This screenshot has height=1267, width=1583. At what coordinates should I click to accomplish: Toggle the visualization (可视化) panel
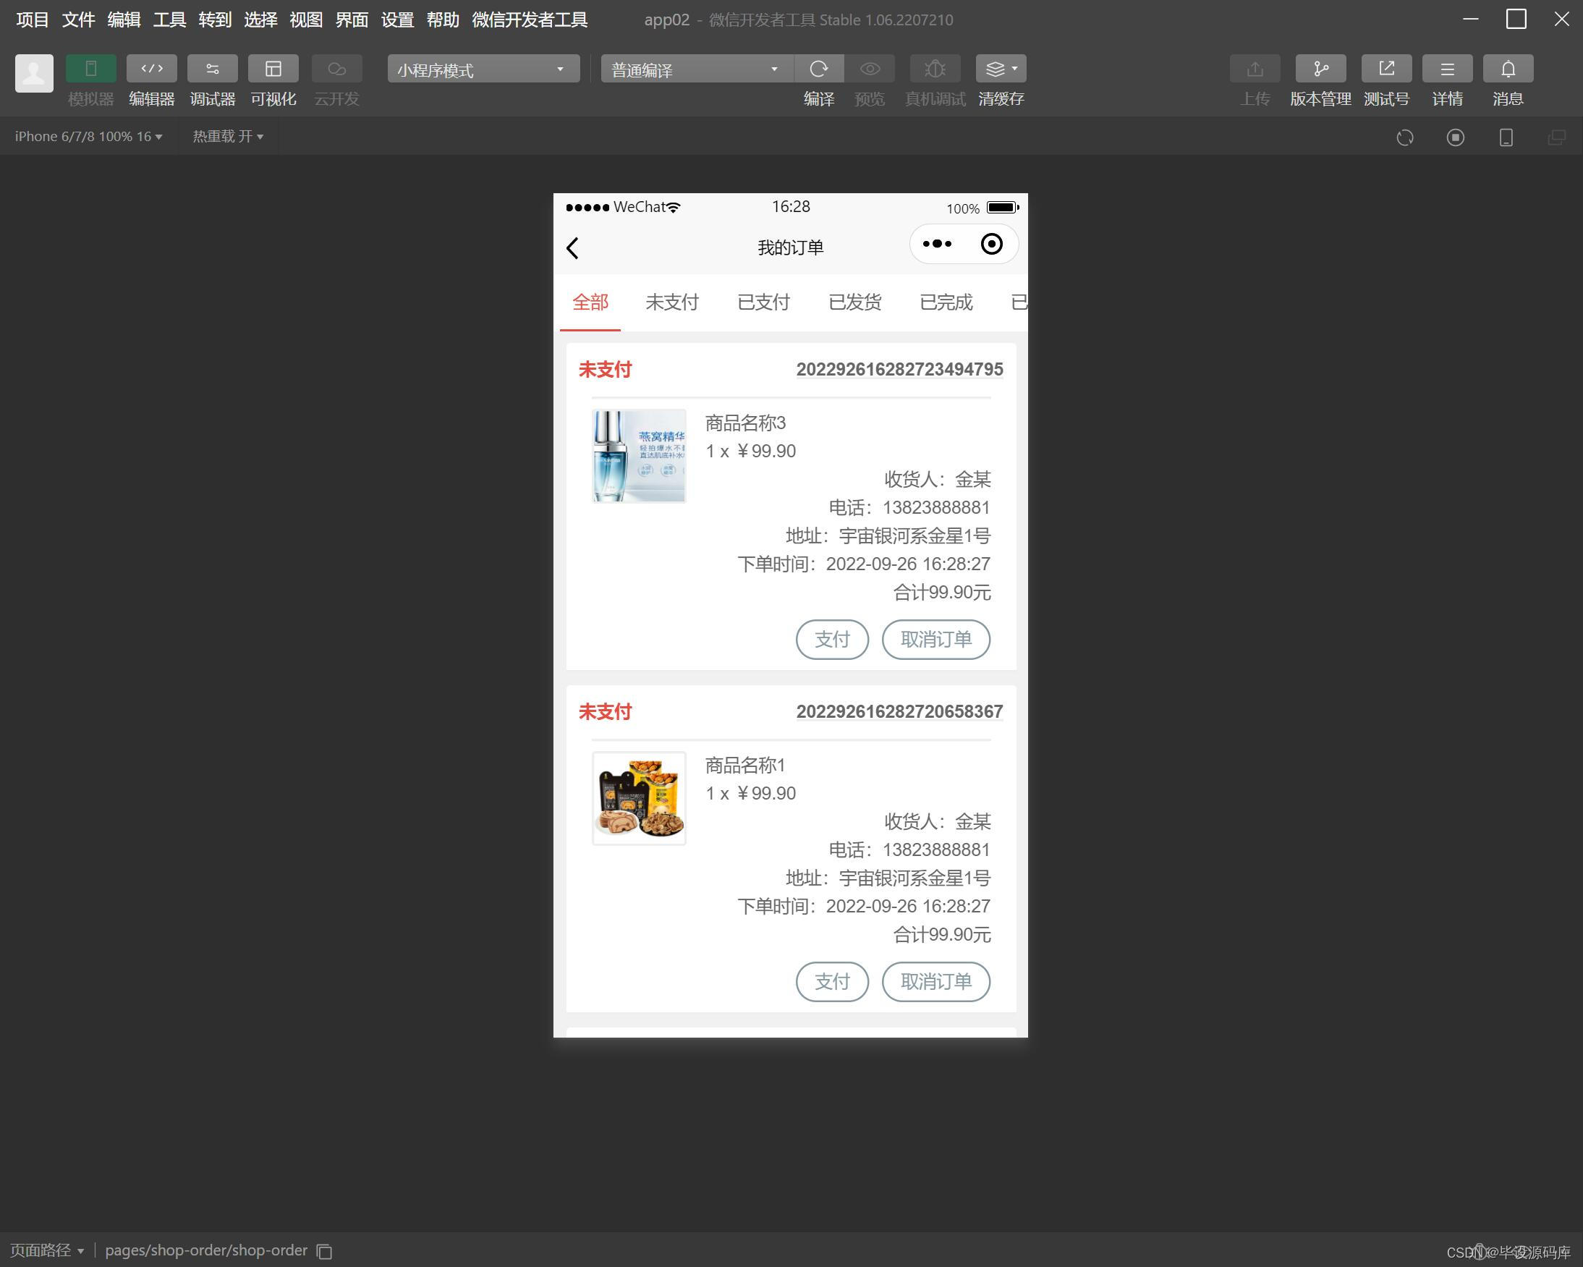point(273,69)
